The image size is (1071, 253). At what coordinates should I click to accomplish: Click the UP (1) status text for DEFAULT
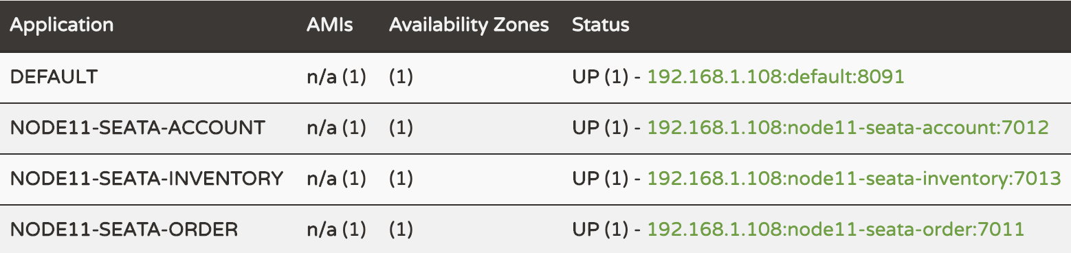click(x=600, y=76)
